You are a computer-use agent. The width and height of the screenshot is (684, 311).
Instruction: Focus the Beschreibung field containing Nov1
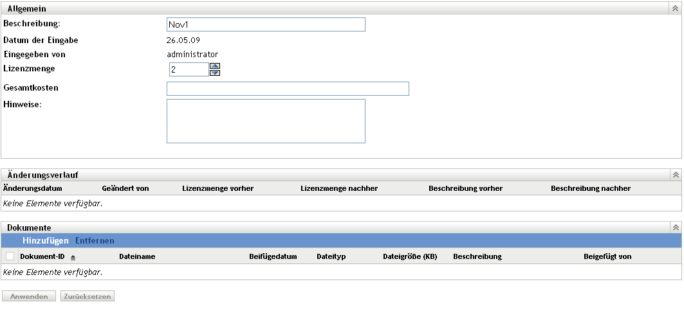click(x=266, y=24)
